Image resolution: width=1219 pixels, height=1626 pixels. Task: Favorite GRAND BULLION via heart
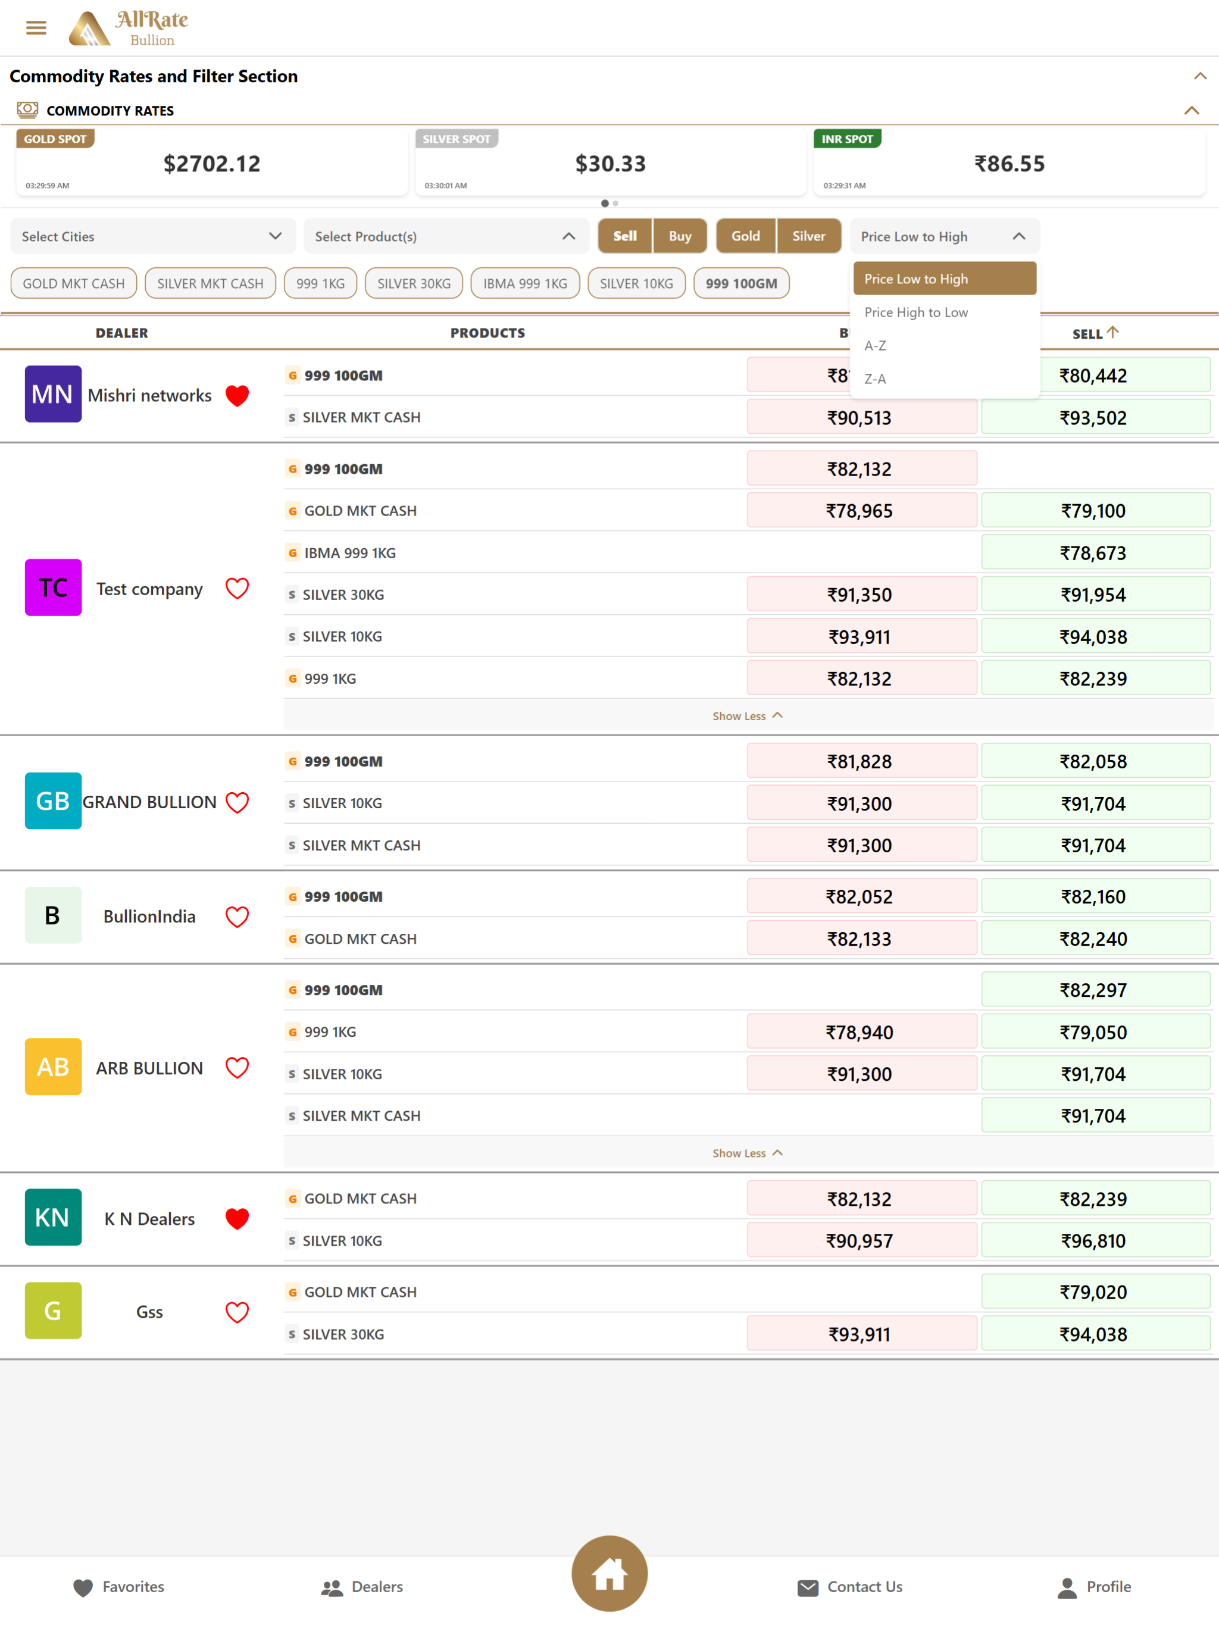point(237,802)
